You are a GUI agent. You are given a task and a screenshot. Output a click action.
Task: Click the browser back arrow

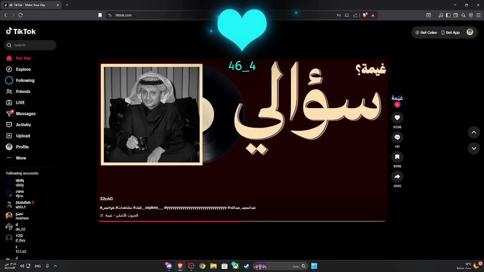tap(6, 15)
